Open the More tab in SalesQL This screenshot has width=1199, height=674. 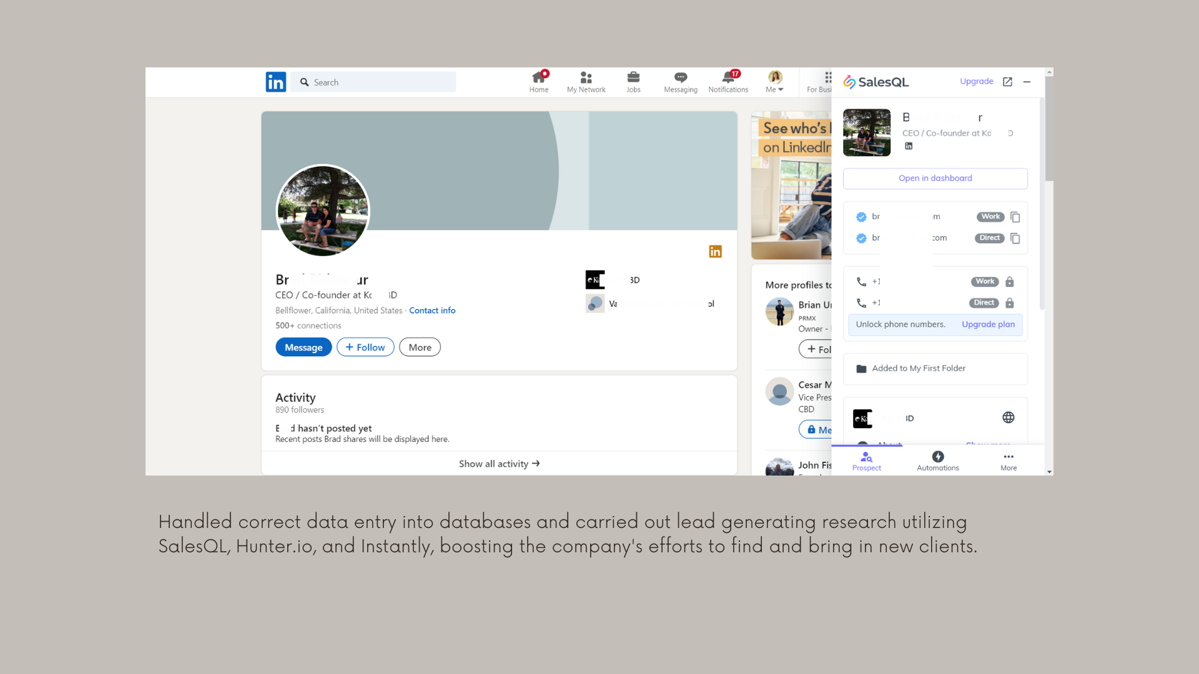(x=1009, y=461)
